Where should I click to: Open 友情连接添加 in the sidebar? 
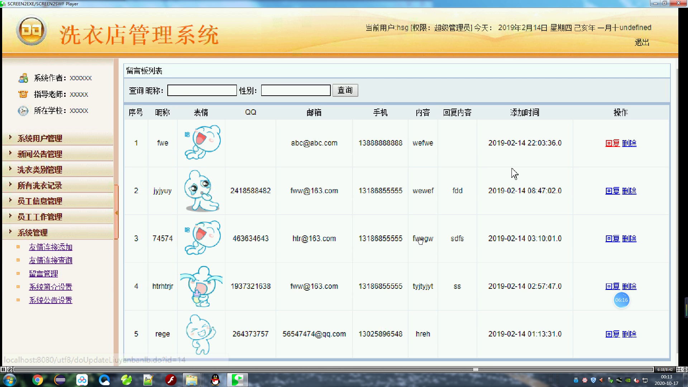[51, 247]
